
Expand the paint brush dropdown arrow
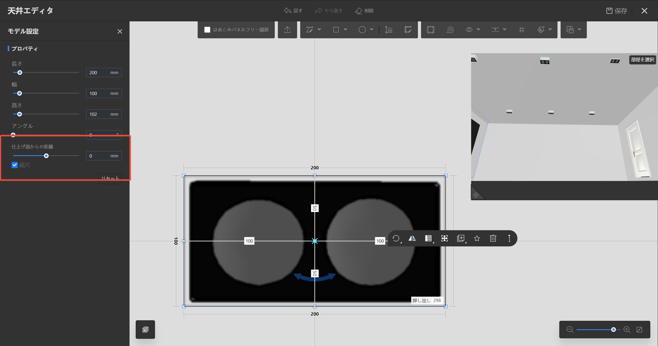(x=550, y=30)
